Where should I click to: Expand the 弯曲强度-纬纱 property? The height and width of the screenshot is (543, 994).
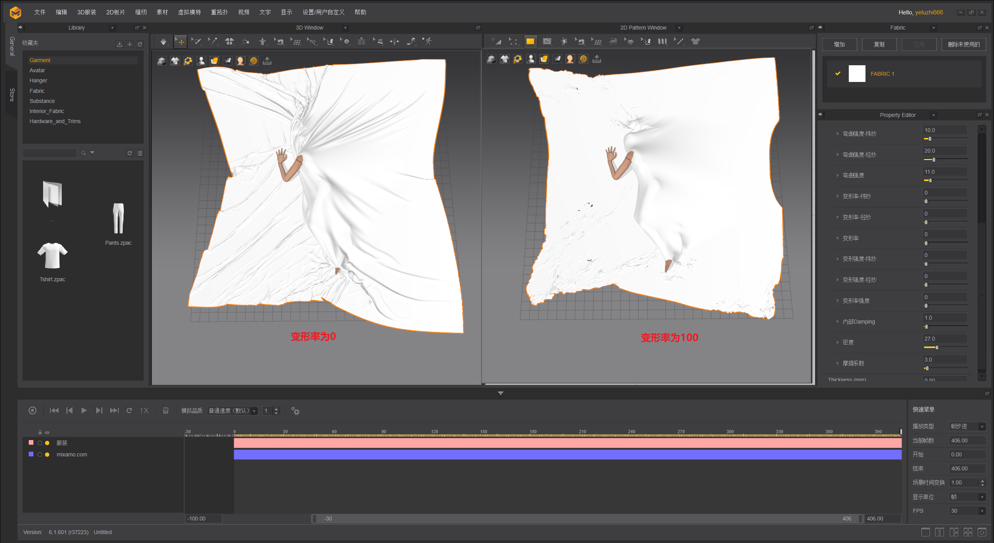pos(838,134)
